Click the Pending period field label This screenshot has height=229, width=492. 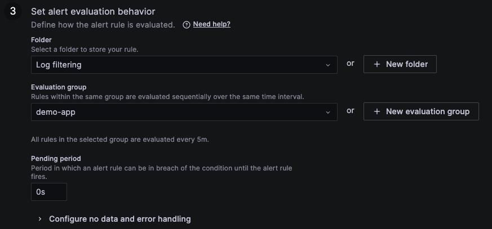click(56, 159)
